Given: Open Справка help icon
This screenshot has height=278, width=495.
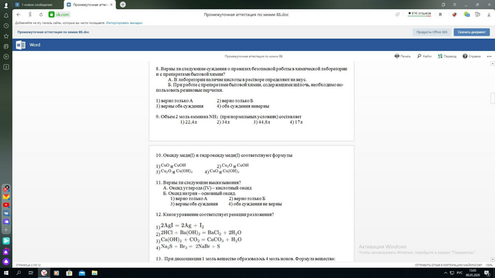Looking at the screenshot, I should click(465, 56).
